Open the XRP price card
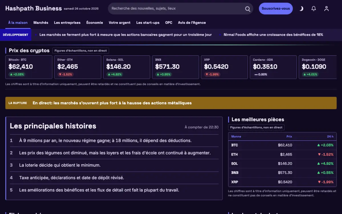The image size is (342, 214). pyautogui.click(x=224, y=67)
